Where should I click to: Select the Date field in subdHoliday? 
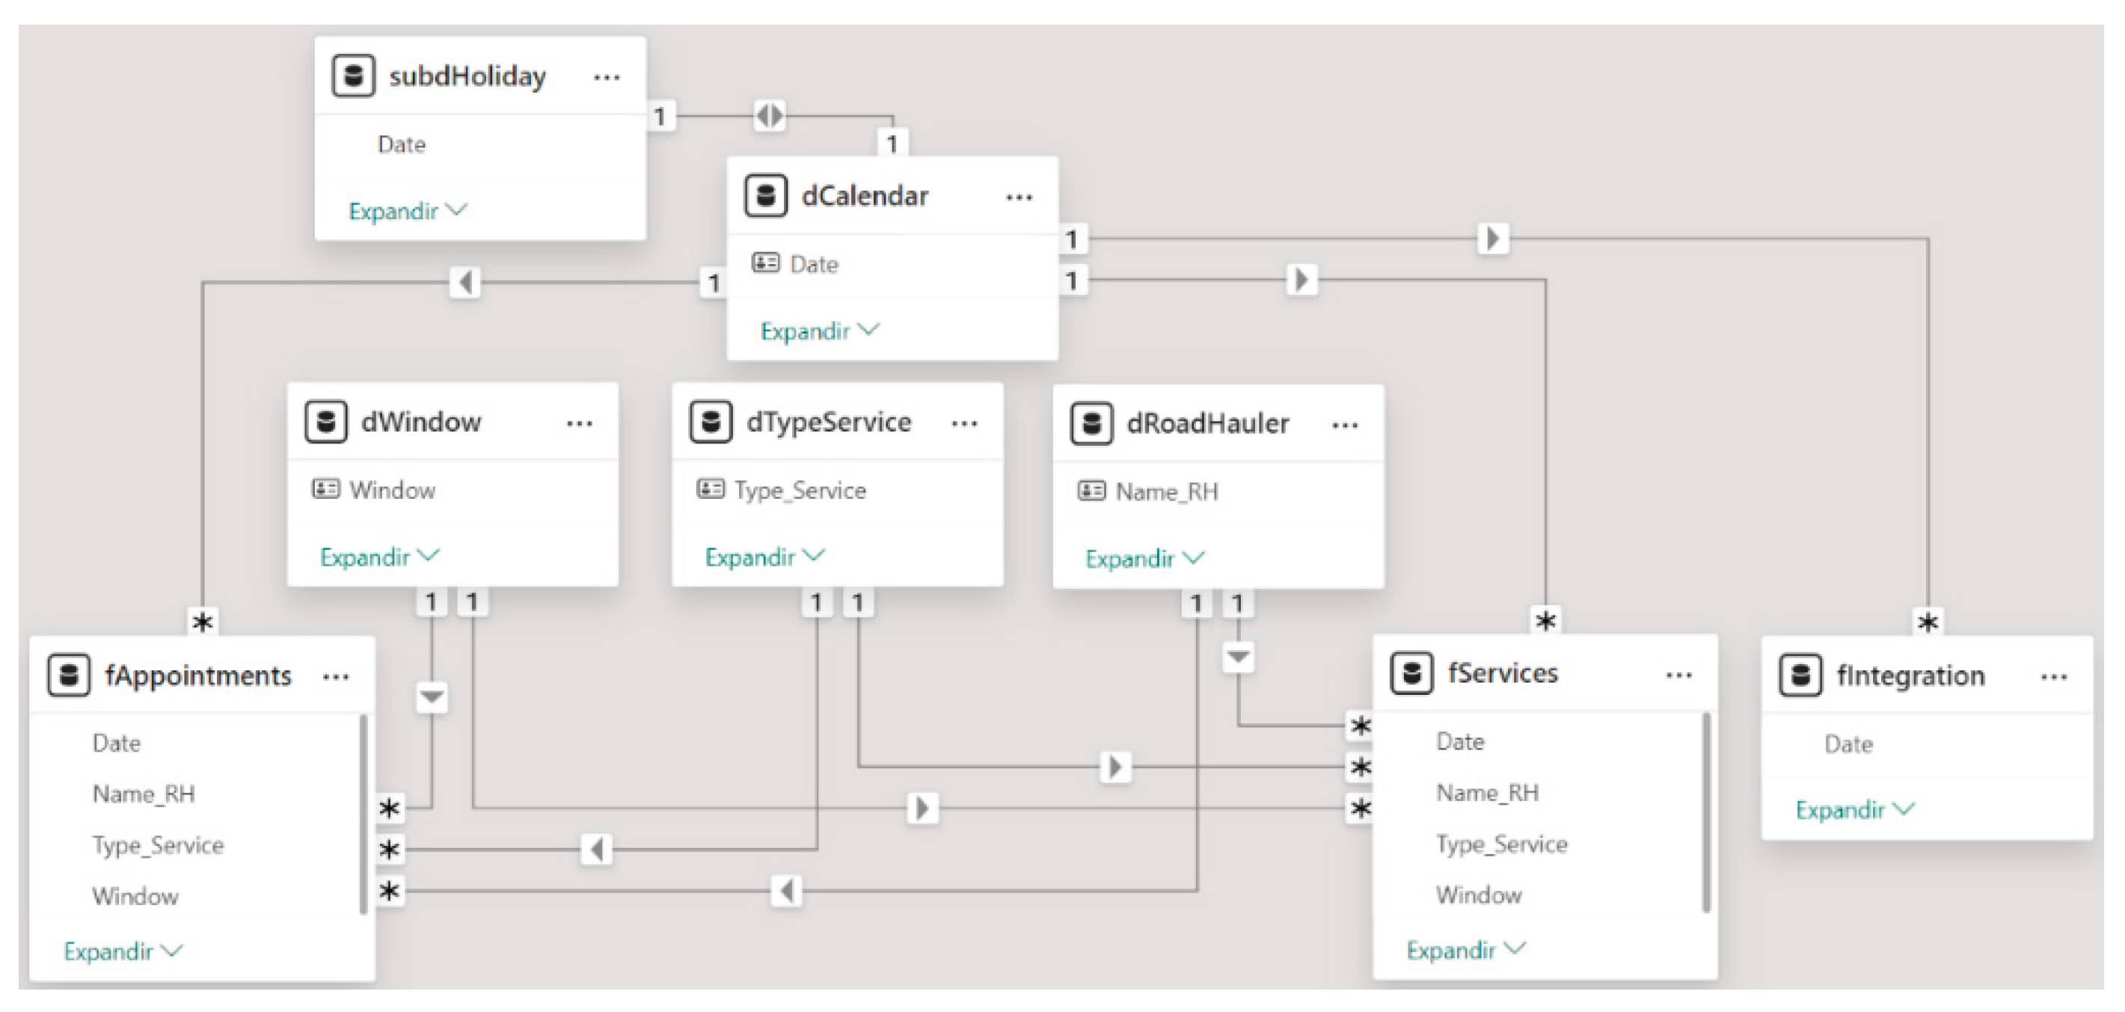coord(402,145)
